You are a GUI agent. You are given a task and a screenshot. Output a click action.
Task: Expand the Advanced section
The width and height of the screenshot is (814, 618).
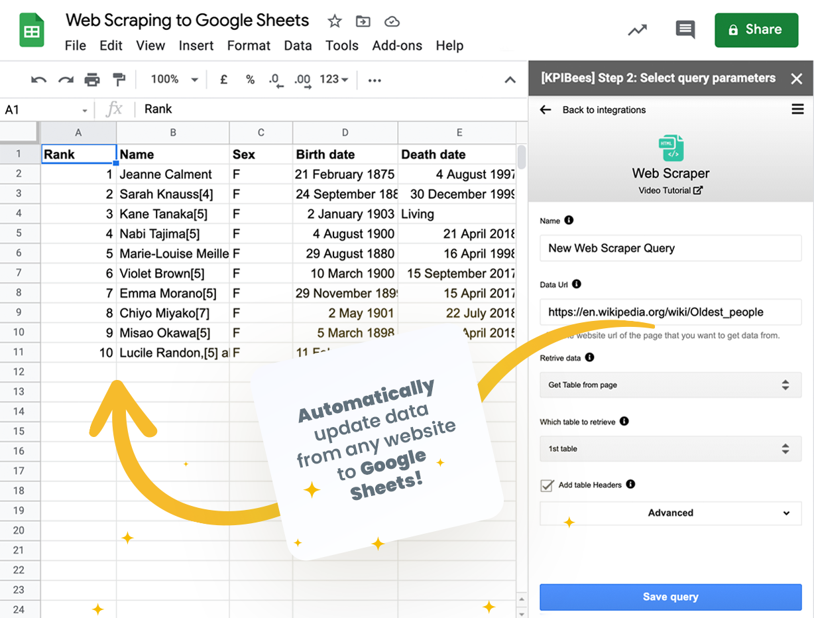(x=671, y=513)
